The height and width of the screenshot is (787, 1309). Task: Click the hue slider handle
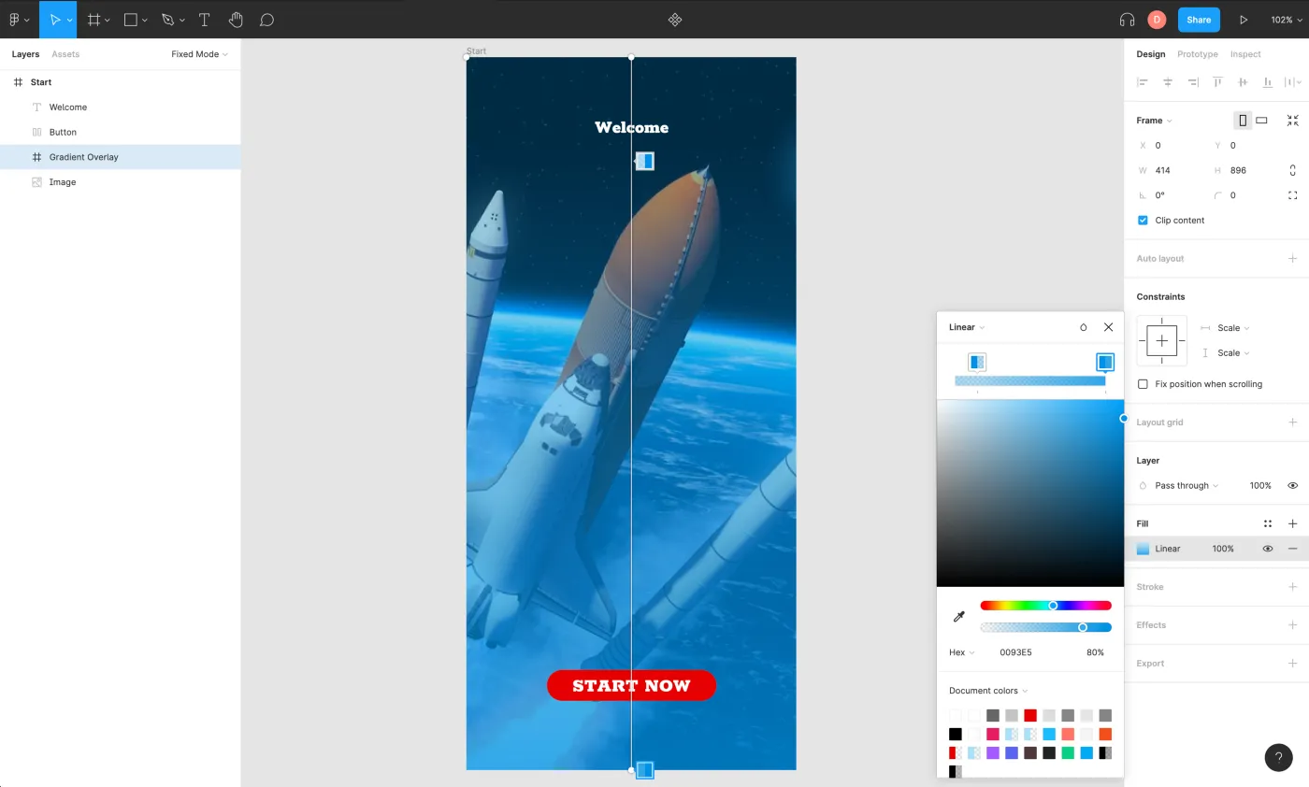click(x=1053, y=606)
